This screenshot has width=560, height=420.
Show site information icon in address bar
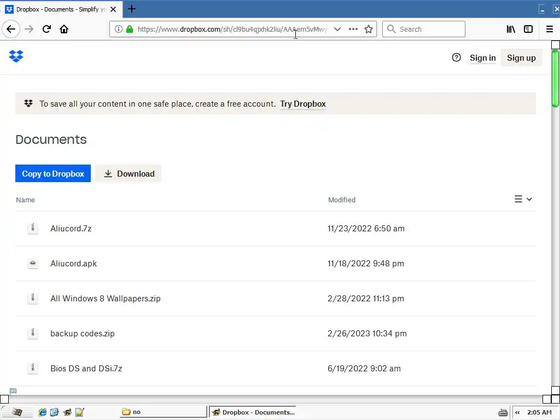click(x=118, y=30)
